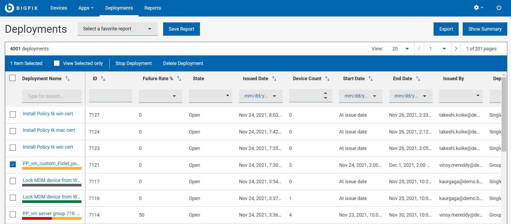Sort by Device Count column
The height and width of the screenshot is (224, 511).
327,79
